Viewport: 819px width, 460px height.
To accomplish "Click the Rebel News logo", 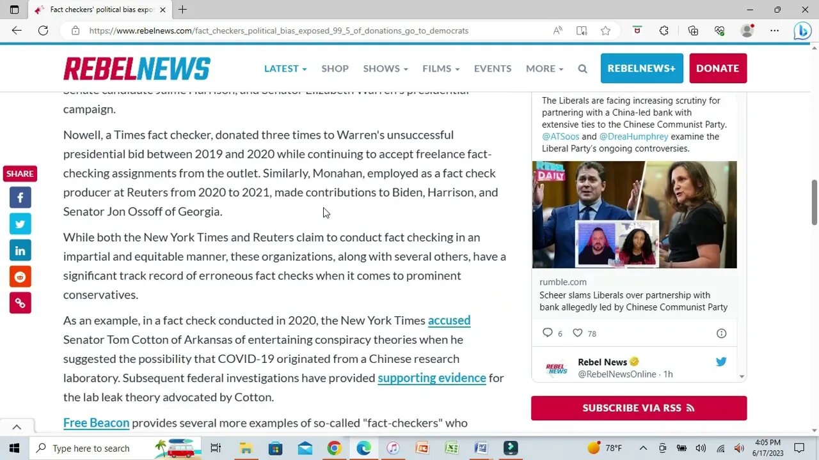I will pyautogui.click(x=137, y=68).
